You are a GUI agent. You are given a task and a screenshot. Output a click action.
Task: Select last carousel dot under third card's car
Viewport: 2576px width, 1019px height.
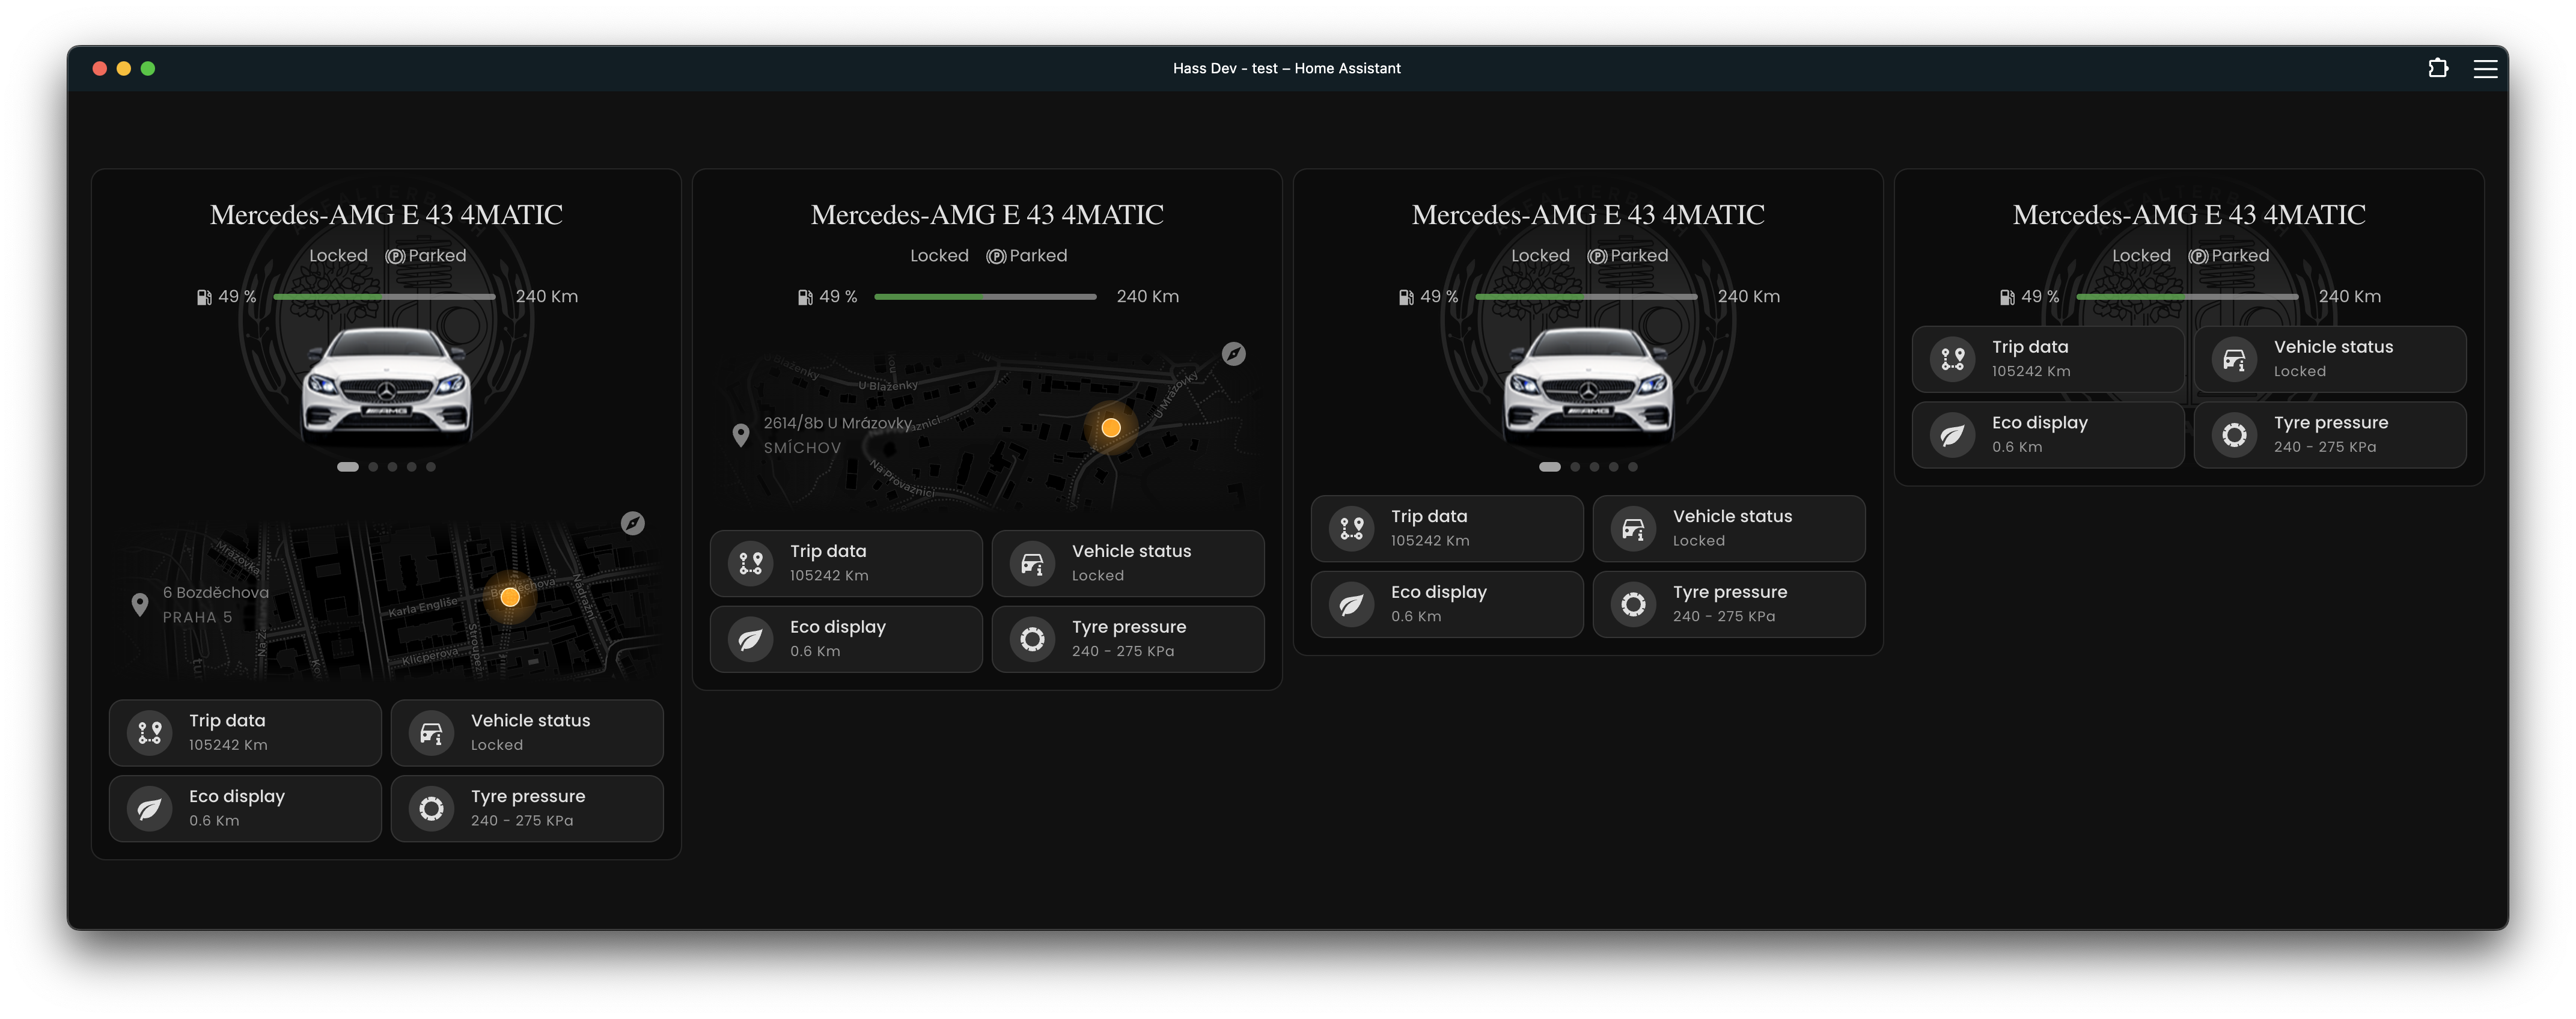pos(1632,467)
